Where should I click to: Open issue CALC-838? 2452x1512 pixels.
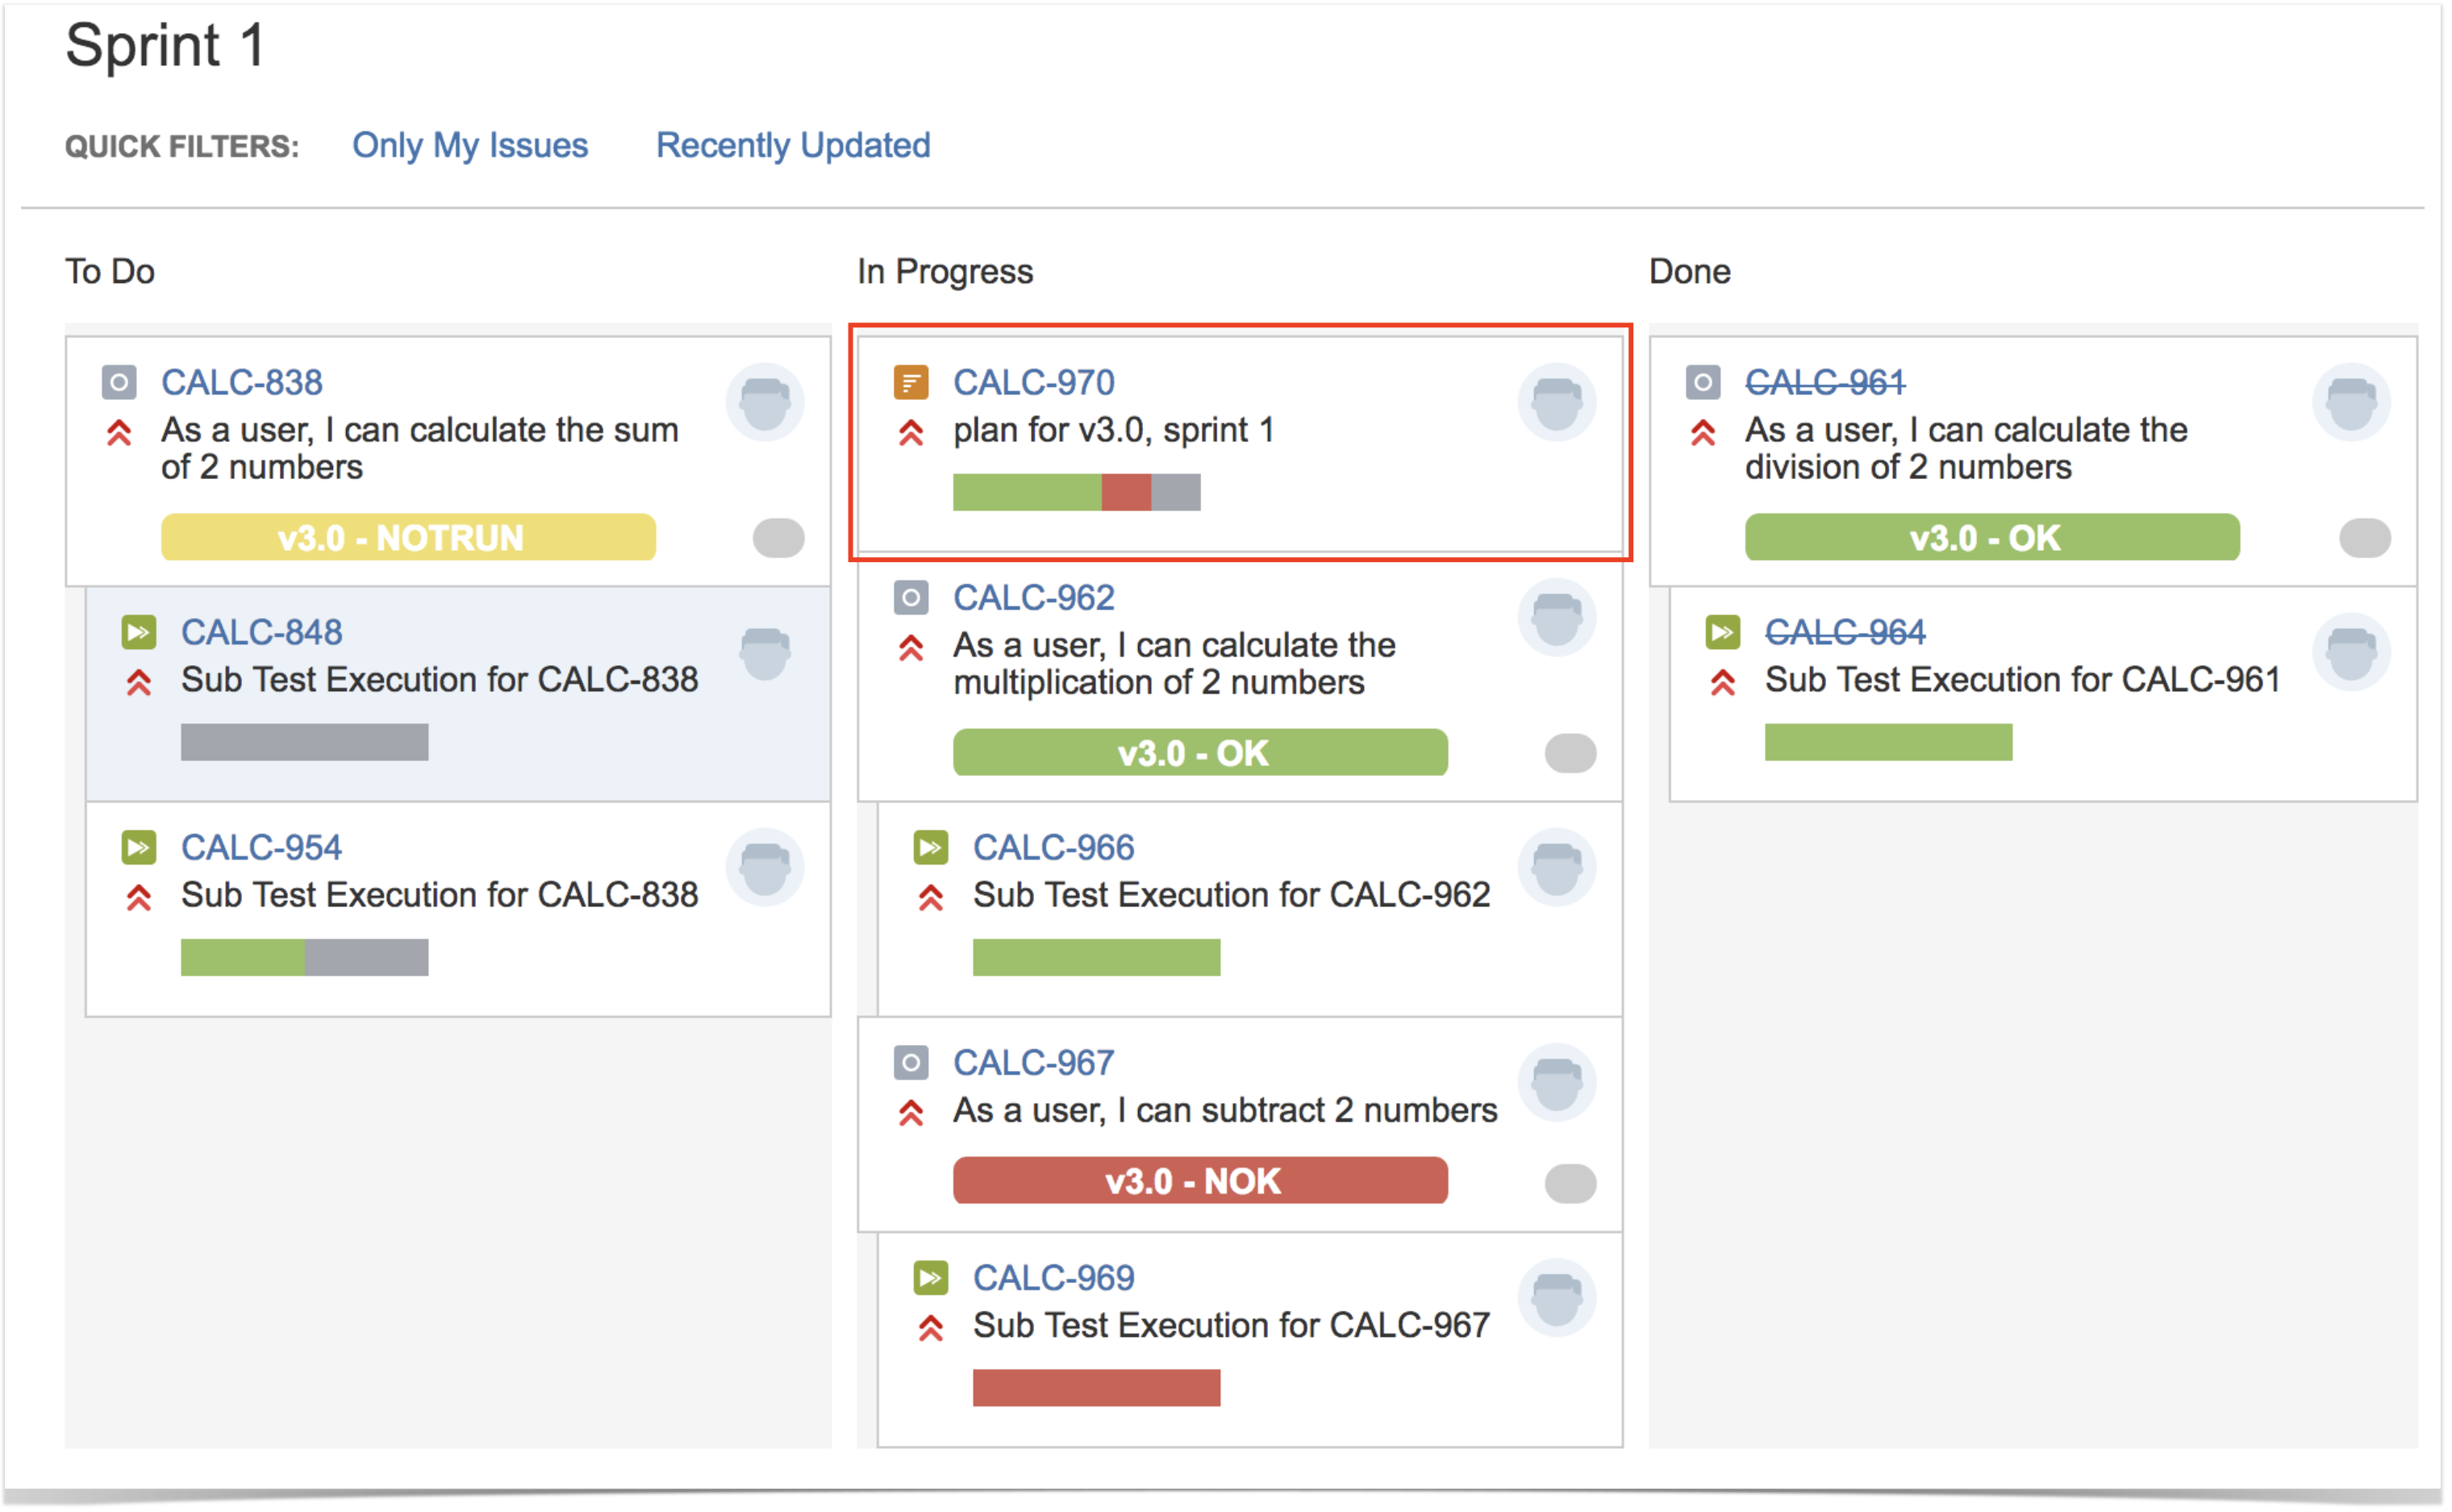242,382
